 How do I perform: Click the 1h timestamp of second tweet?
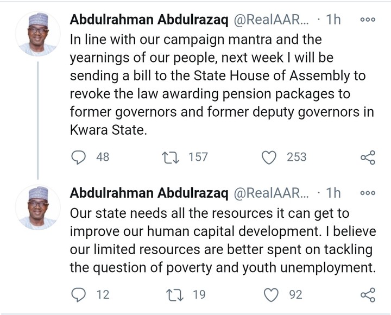click(x=333, y=193)
